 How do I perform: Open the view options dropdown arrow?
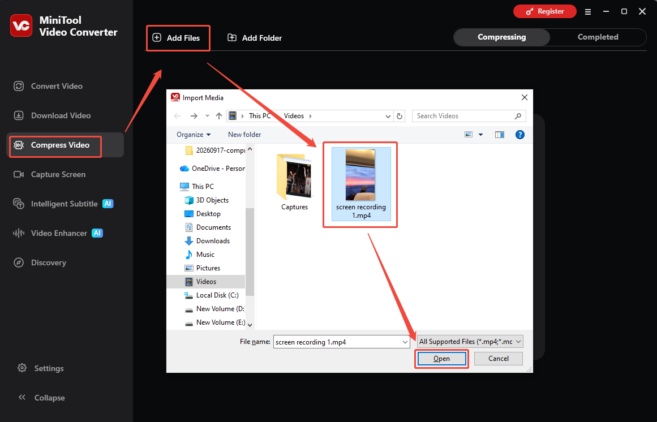[480, 135]
